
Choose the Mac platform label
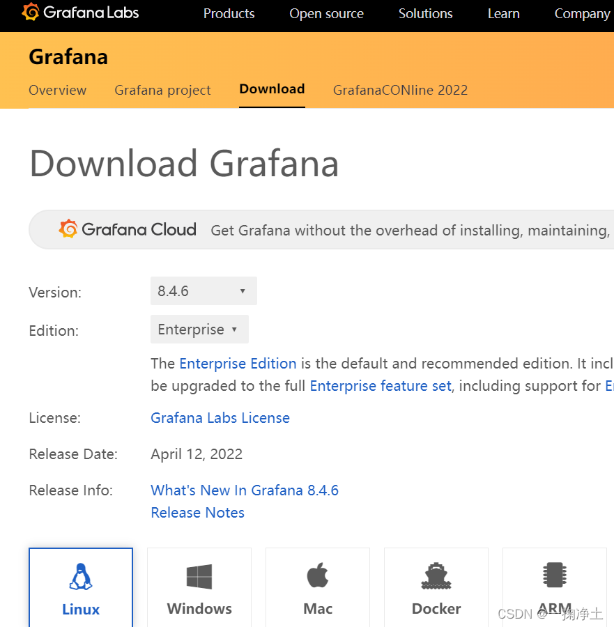[318, 609]
